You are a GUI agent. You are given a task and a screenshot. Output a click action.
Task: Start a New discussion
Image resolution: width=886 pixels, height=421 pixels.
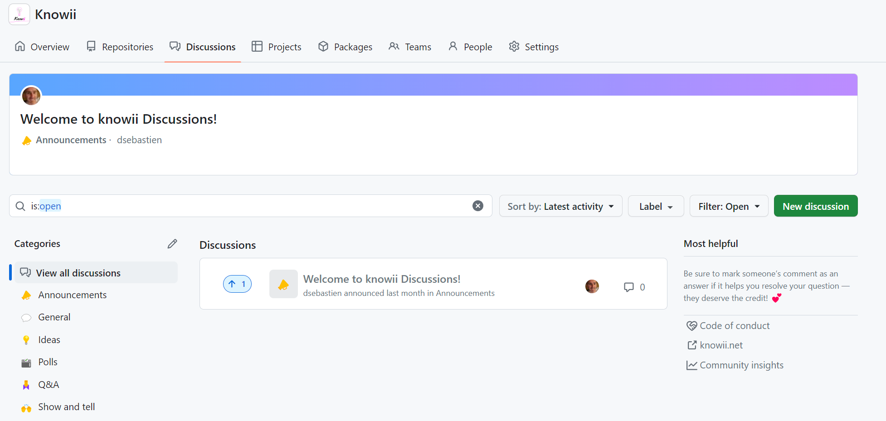pyautogui.click(x=816, y=206)
